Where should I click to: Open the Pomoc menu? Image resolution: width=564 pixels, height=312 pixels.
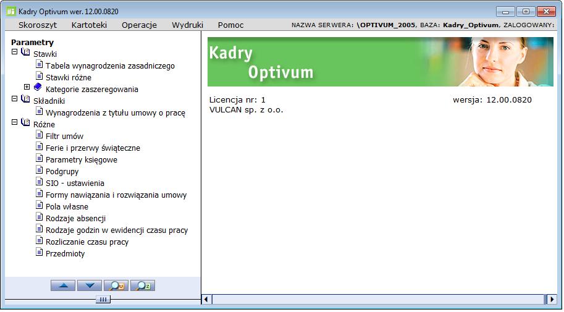coord(230,25)
